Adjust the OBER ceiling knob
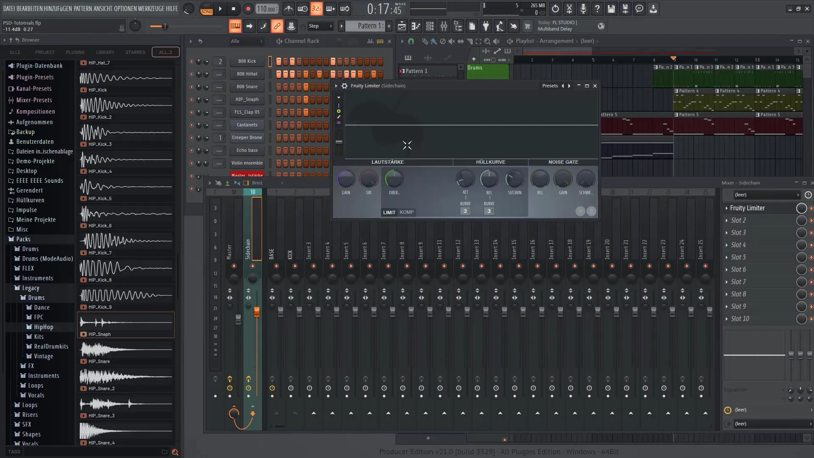 (394, 179)
